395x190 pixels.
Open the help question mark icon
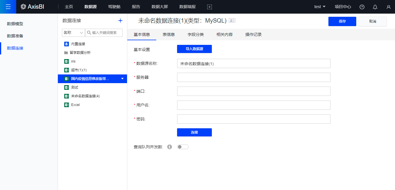click(362, 7)
